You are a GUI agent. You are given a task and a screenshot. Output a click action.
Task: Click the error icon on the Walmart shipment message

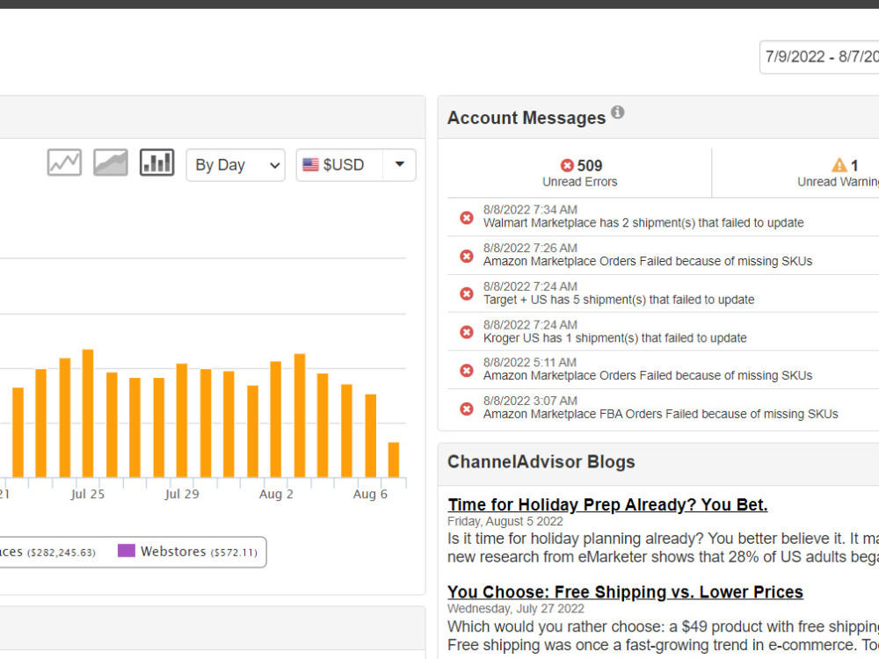tap(466, 218)
